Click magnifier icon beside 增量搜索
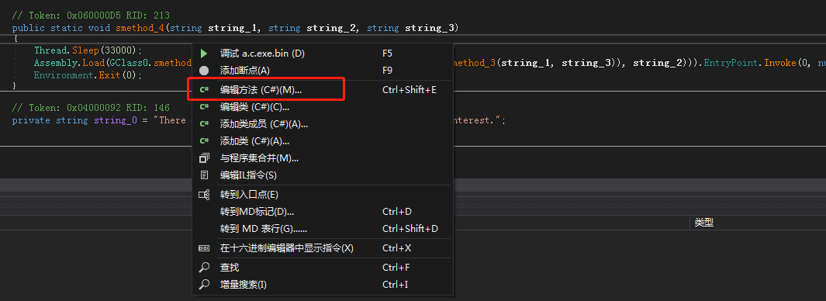826x301 pixels. pyautogui.click(x=204, y=285)
